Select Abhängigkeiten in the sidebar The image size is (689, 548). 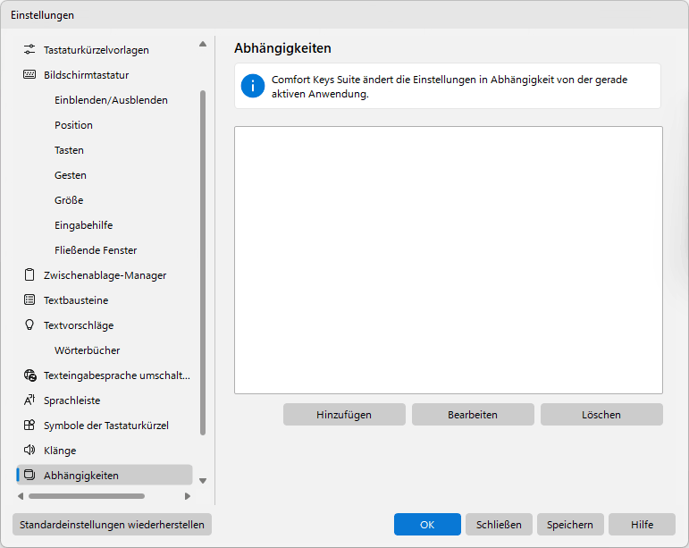click(x=105, y=475)
